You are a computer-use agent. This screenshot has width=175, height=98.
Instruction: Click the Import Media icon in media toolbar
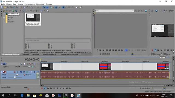(4, 11)
